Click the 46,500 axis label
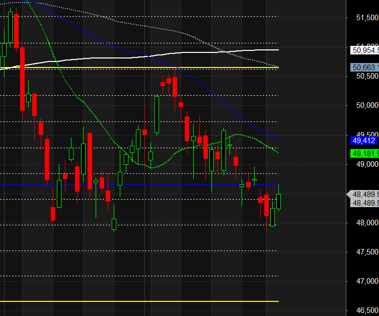 (x=367, y=310)
